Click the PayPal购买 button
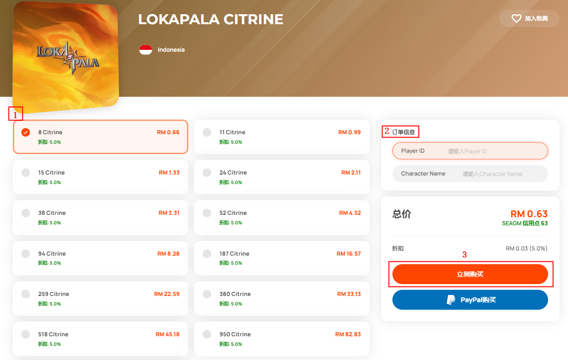Screen dimensions: 568x360 click(x=470, y=300)
